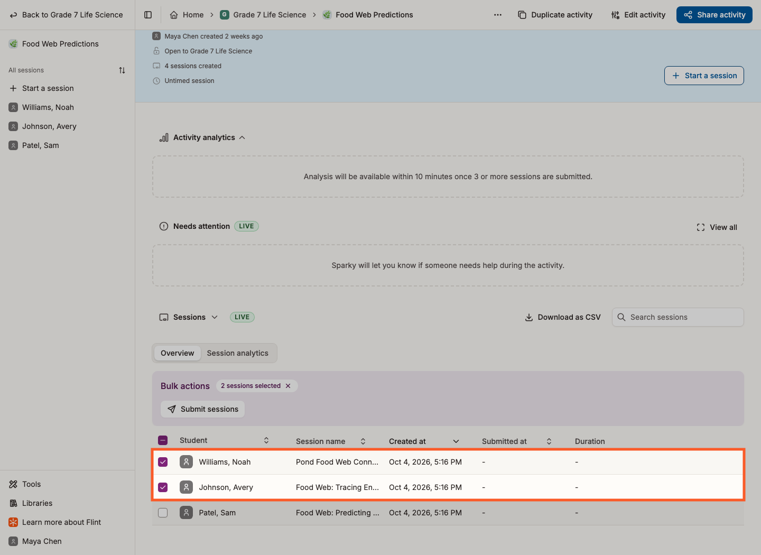Viewport: 761px width, 555px height.
Task: Click Duplicate activity
Action: 555,15
